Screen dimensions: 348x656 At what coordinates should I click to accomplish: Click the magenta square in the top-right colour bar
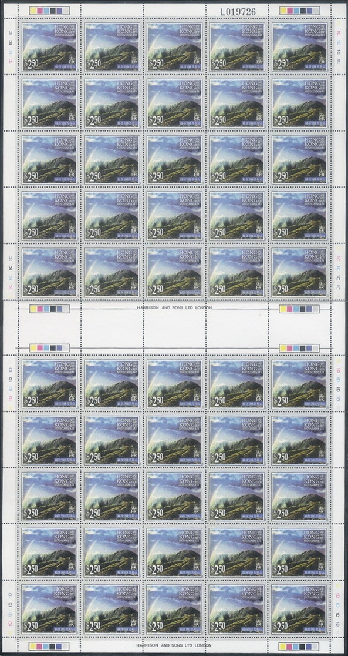[289, 11]
